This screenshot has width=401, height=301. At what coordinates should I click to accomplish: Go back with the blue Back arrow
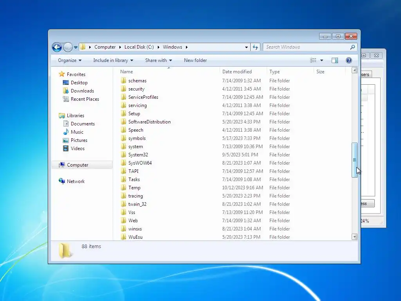click(57, 47)
